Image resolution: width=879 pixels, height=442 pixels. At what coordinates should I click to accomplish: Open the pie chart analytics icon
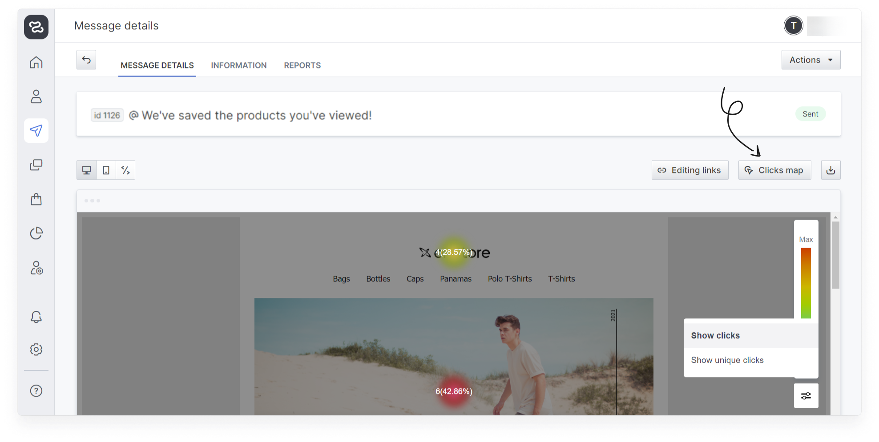pyautogui.click(x=36, y=233)
